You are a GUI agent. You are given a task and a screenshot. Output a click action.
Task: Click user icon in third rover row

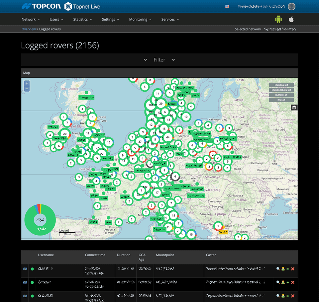click(283, 296)
